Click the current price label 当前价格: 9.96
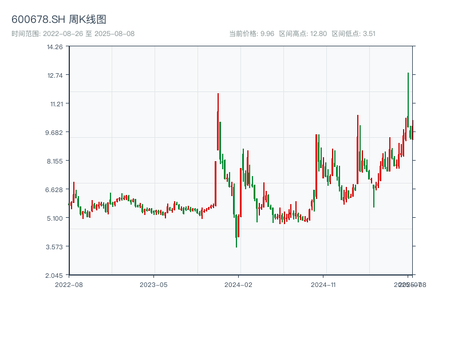The width and height of the screenshot is (458, 343). click(x=251, y=34)
